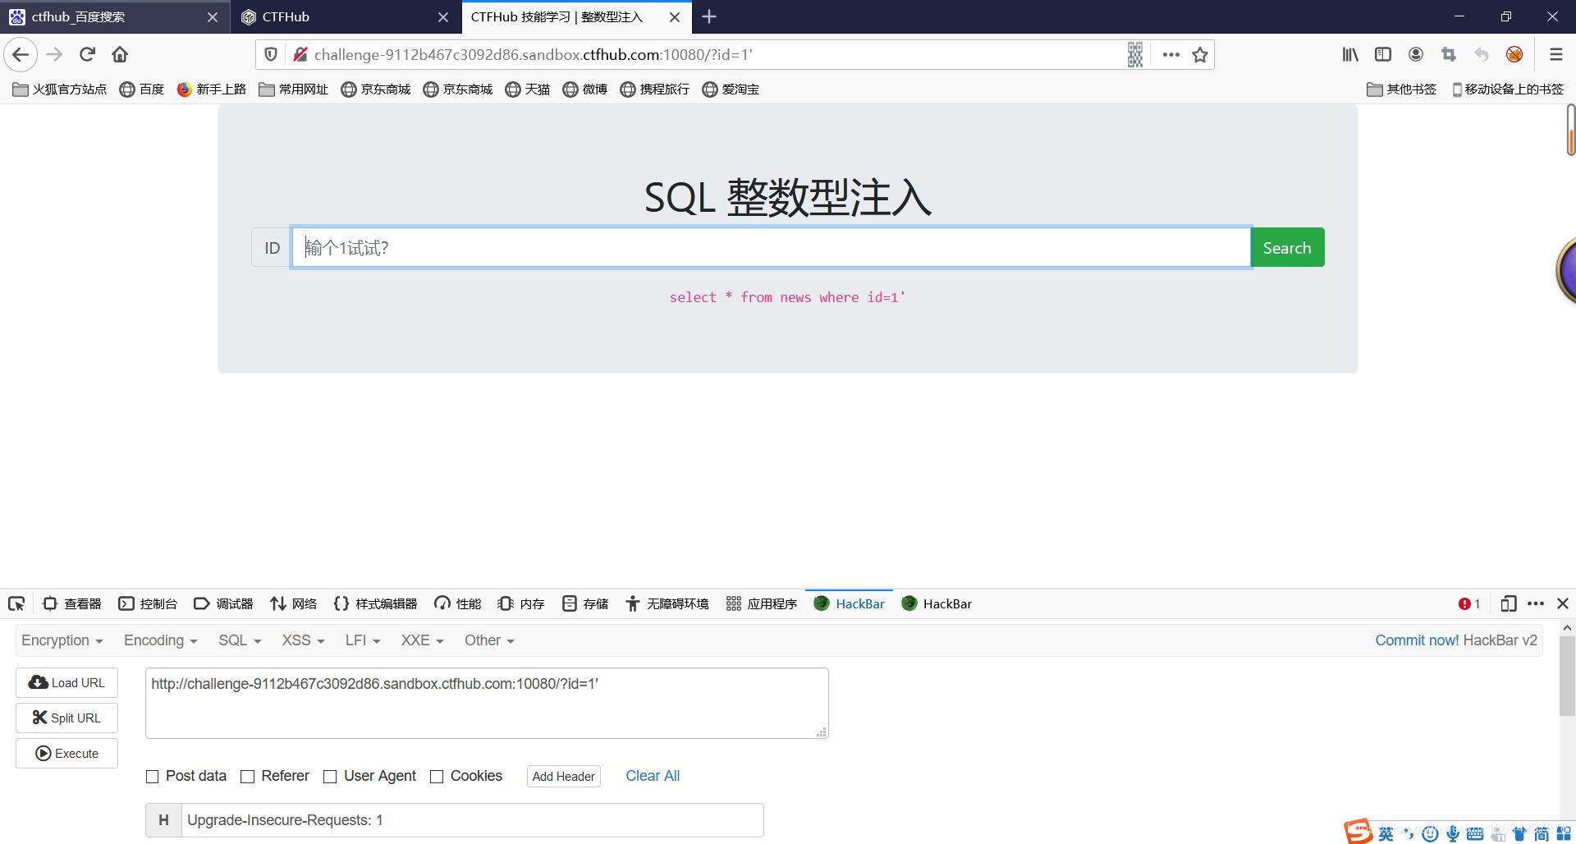The image size is (1576, 844).
Task: Click the Commit now! link
Action: point(1417,641)
